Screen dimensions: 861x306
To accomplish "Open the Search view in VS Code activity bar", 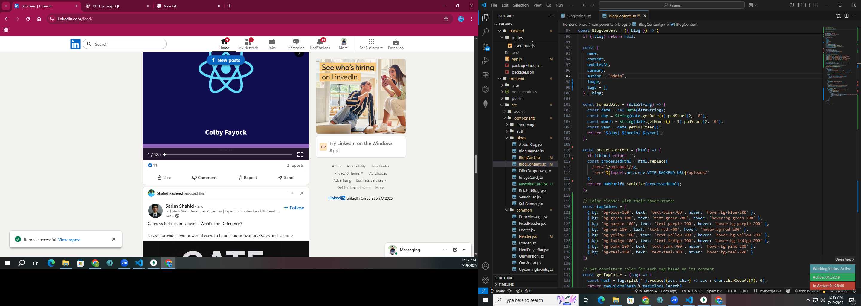I will pos(486,32).
